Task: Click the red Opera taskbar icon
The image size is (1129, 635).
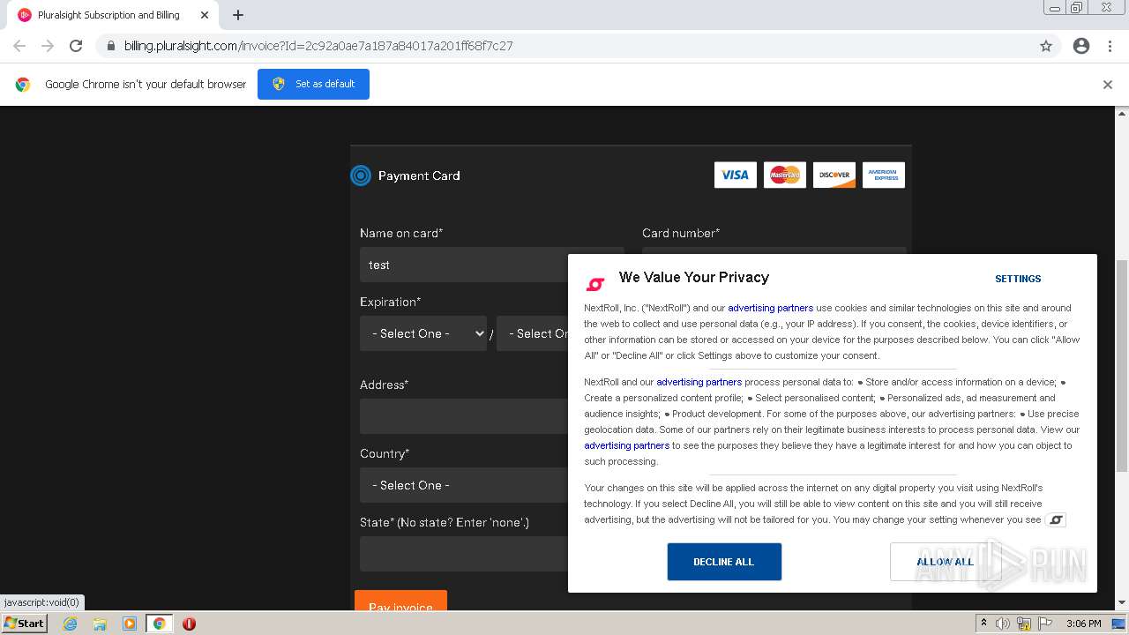Action: 189,624
